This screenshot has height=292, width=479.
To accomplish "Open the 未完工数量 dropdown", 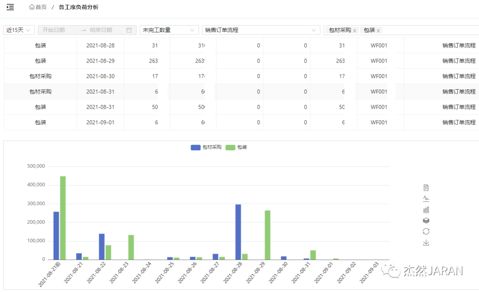I will point(169,30).
